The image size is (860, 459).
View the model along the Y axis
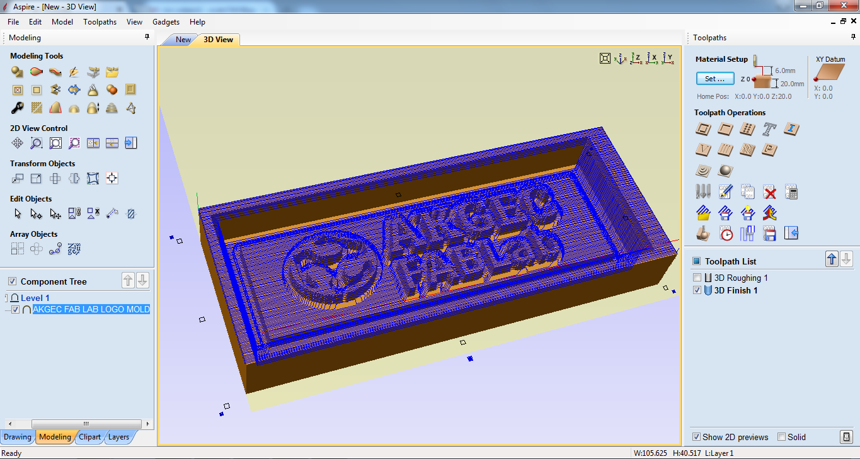tap(668, 59)
